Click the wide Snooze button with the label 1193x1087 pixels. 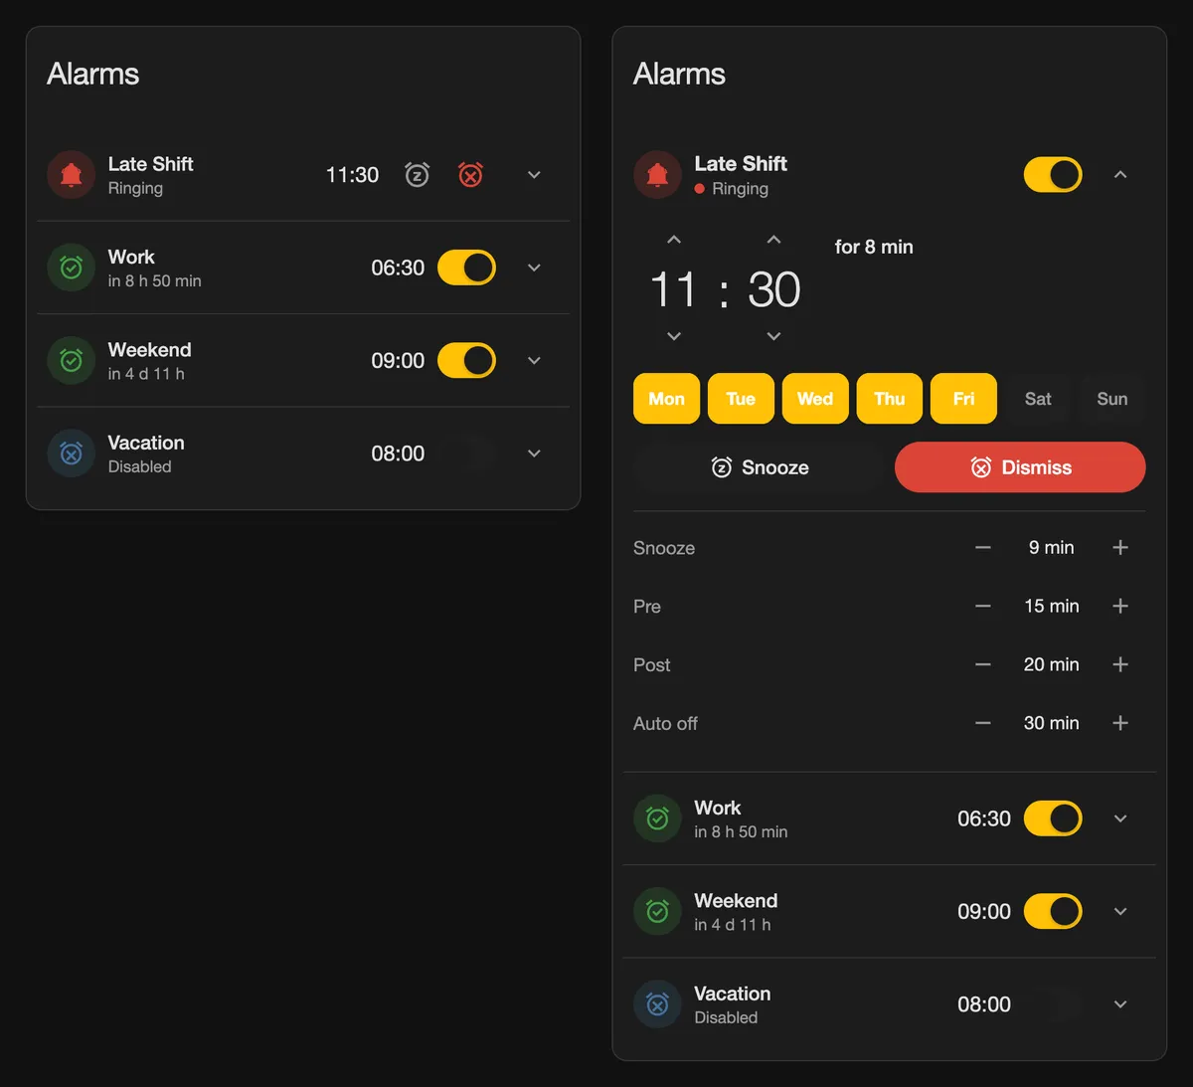click(760, 467)
